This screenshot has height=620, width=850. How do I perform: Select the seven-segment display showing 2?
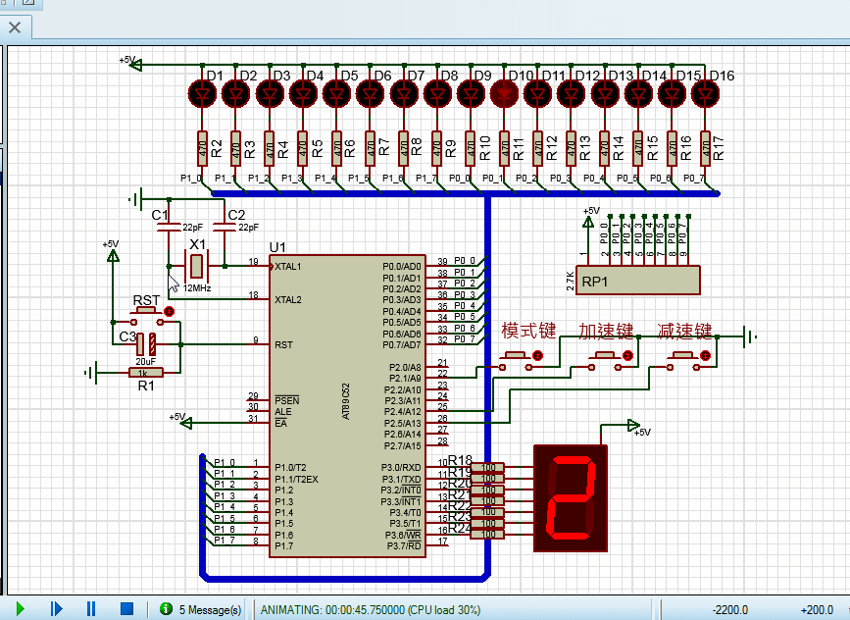pos(571,498)
